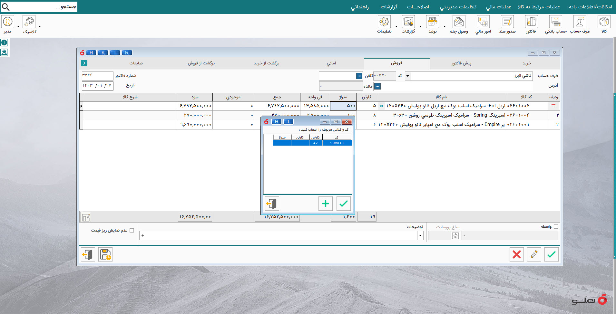Open تنظيمات مديريتي menu
Screen dimensions: 616x314
pyautogui.click(x=458, y=7)
